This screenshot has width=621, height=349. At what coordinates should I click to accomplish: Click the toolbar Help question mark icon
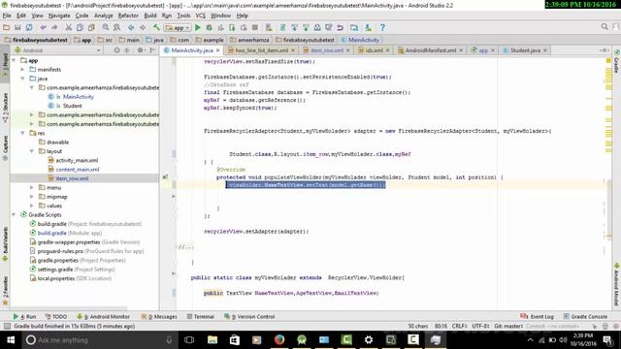tap(382, 28)
